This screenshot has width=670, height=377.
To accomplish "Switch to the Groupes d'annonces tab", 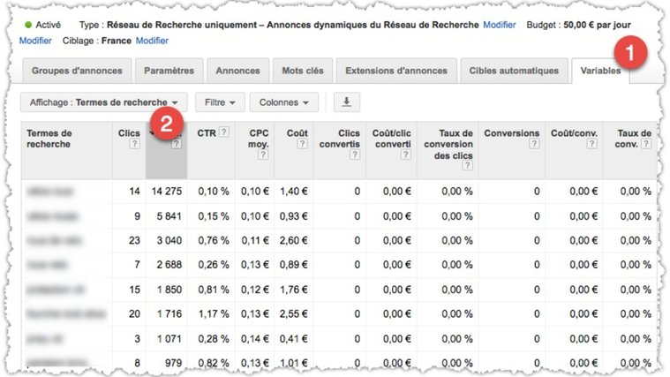I will pos(77,71).
